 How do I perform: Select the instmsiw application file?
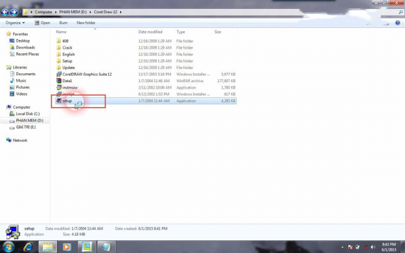pyautogui.click(x=69, y=87)
